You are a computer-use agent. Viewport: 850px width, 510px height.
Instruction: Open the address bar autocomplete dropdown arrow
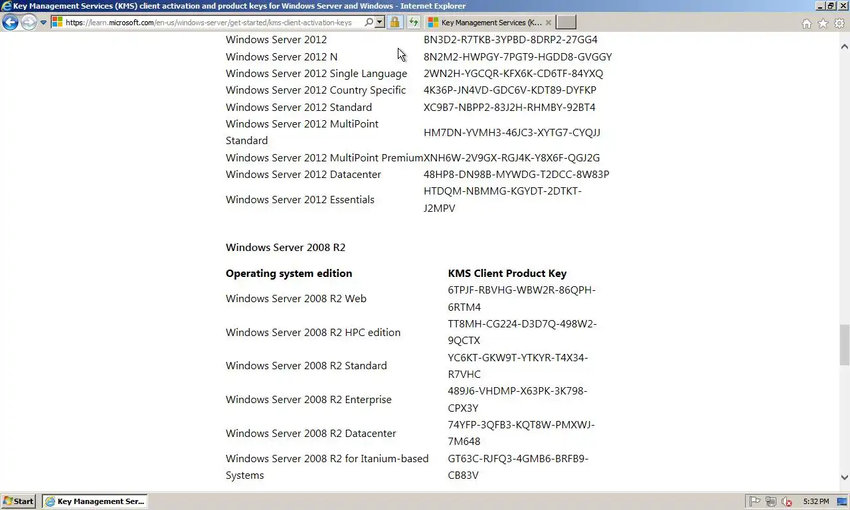point(379,22)
